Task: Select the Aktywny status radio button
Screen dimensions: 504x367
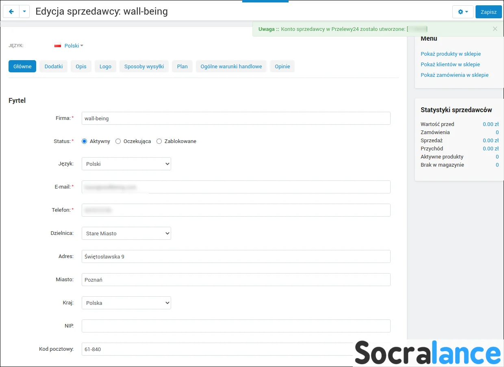Action: click(85, 141)
